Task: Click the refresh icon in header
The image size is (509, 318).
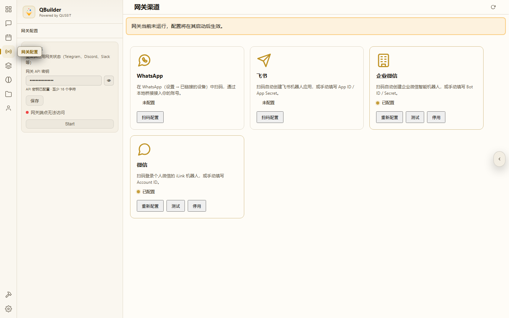Action: pos(493,7)
